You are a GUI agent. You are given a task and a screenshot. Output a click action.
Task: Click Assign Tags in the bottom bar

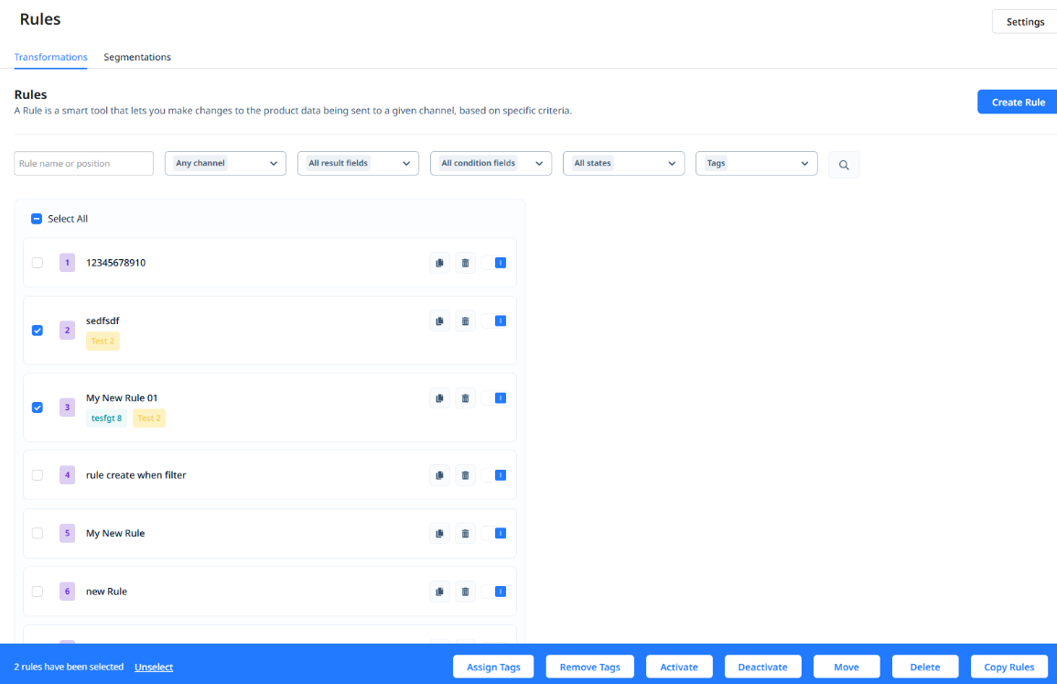[493, 667]
